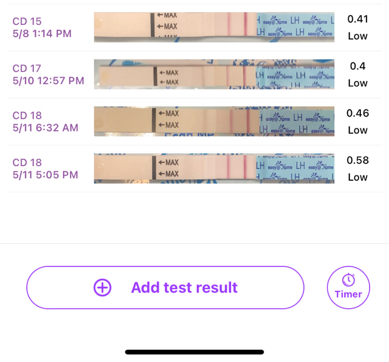The width and height of the screenshot is (389, 362).
Task: Tap the 0.58 Low result value
Action: 357,169
